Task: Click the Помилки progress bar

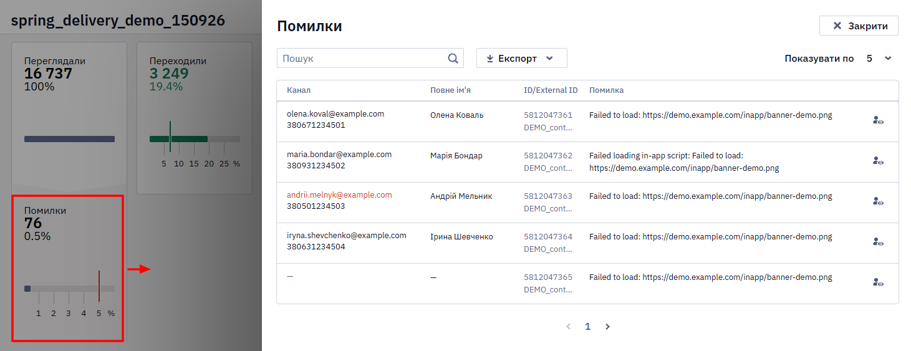Action: 69,289
